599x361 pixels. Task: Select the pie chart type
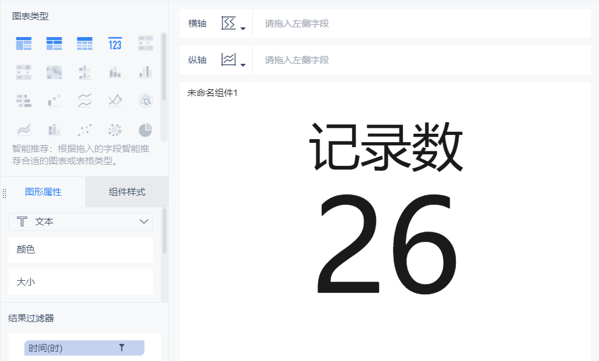pos(146,129)
